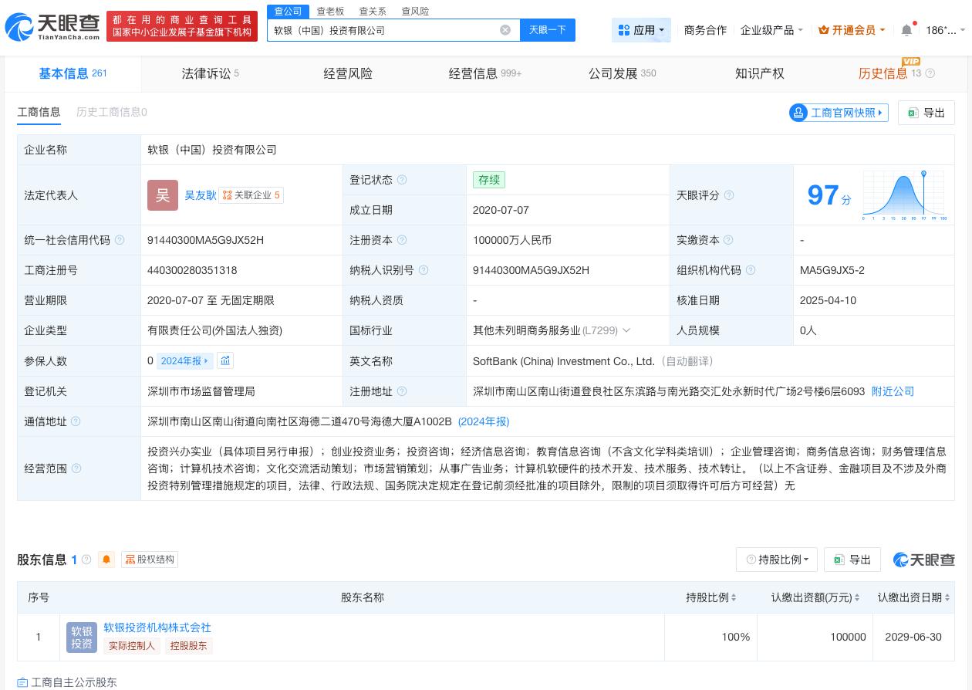Open the 法律诉讼 tab
The width and height of the screenshot is (972, 690).
[210, 73]
